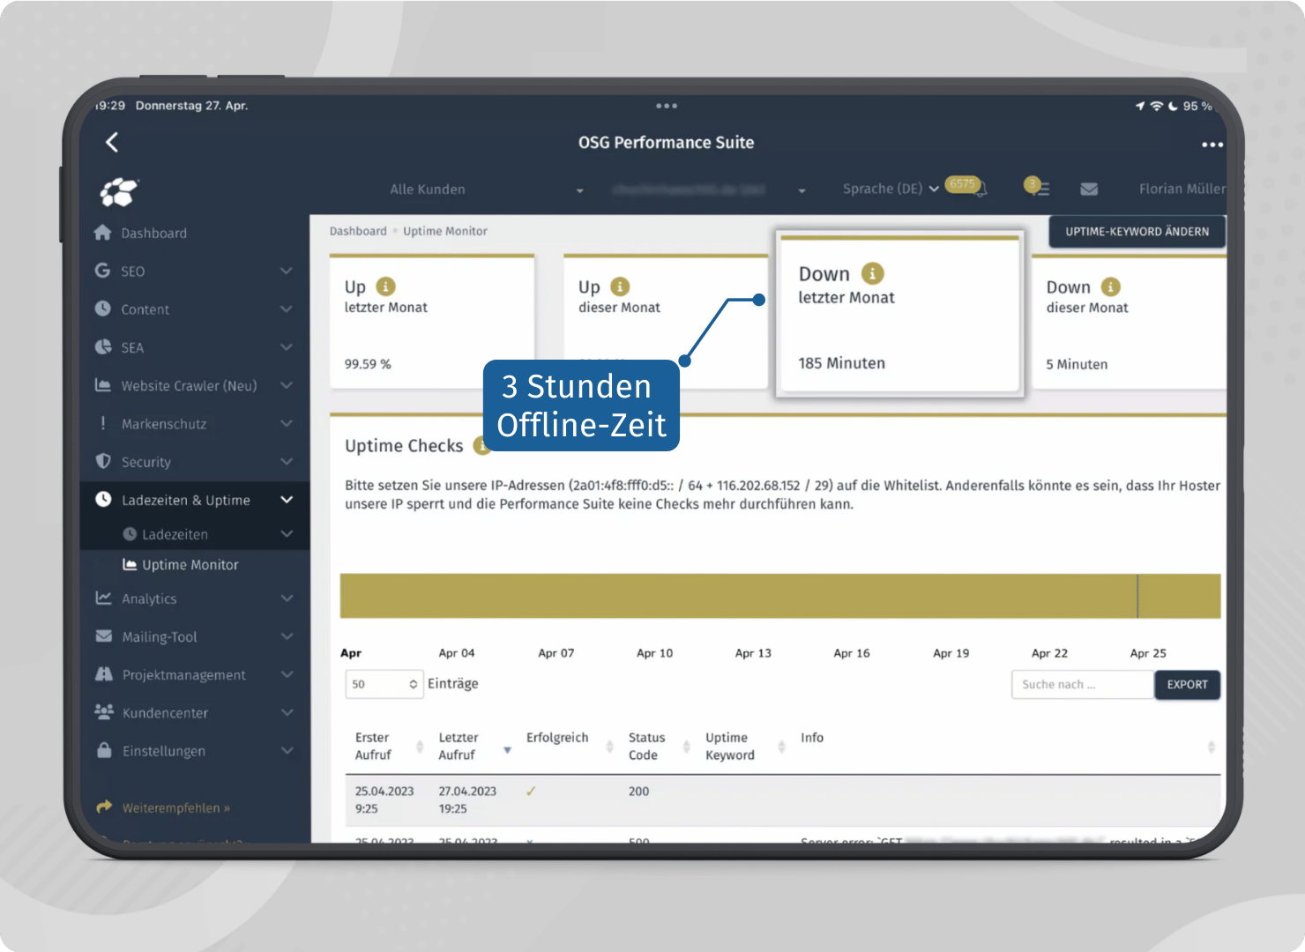Open the Analytics menu item
The image size is (1305, 952).
point(149,599)
